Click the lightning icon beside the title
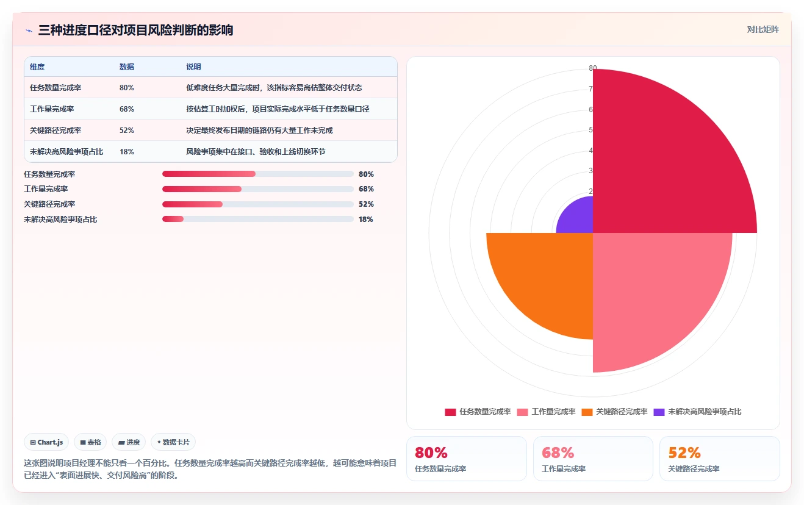The height and width of the screenshot is (505, 804). pos(29,30)
